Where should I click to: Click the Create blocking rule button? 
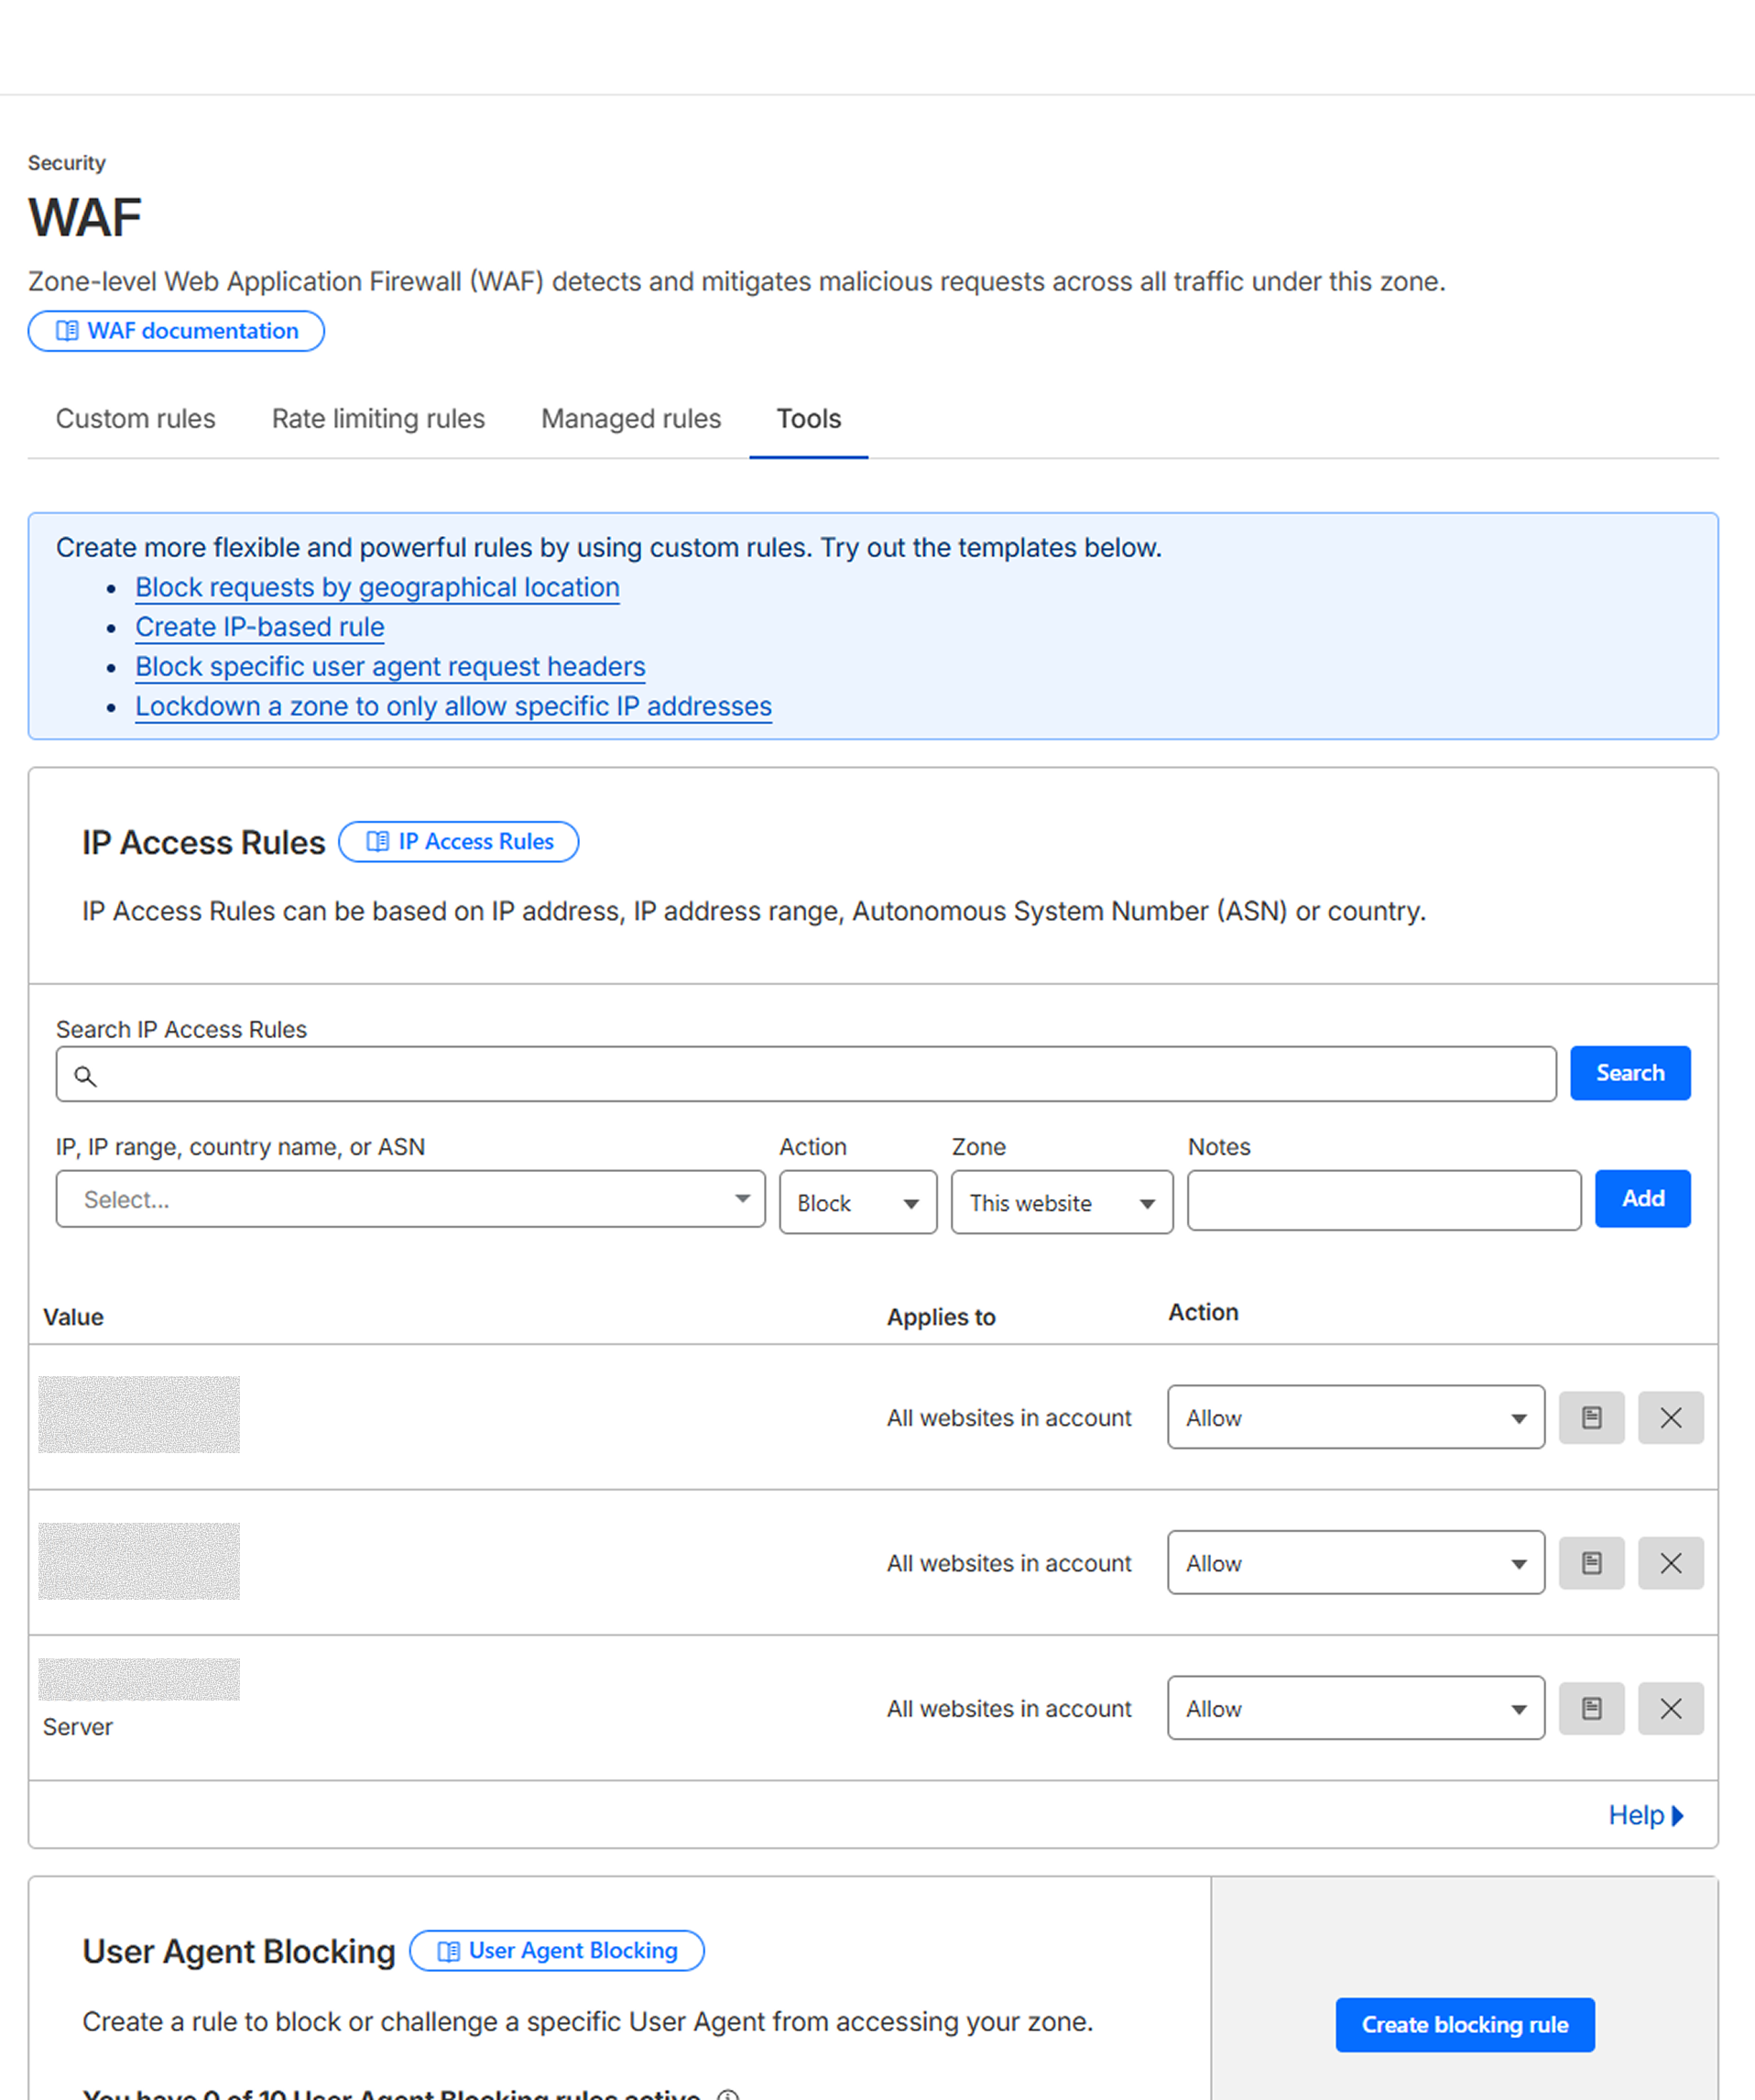[x=1464, y=2024]
